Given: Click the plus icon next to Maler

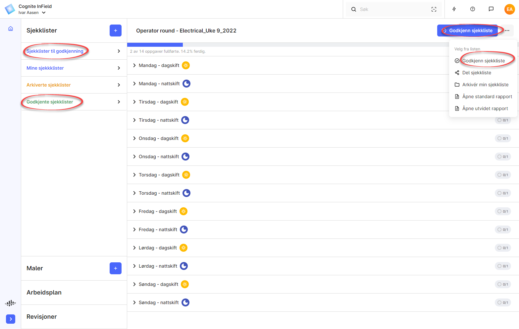Looking at the screenshot, I should pyautogui.click(x=115, y=268).
